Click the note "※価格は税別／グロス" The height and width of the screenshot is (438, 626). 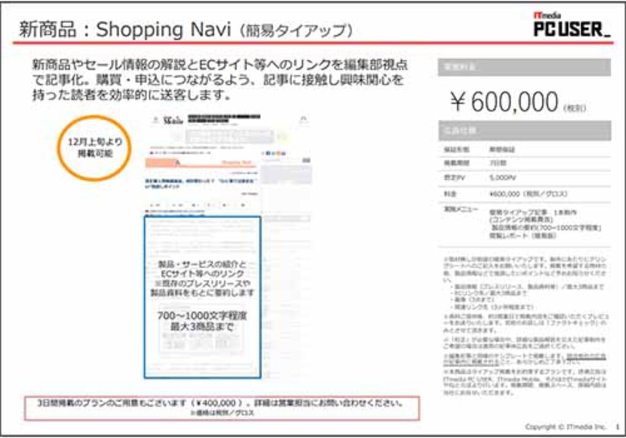(222, 413)
